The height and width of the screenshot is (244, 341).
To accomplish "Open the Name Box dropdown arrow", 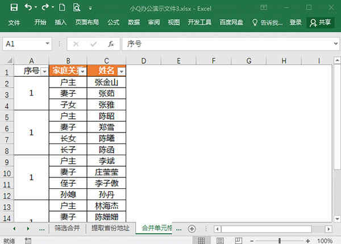I will pos(47,44).
